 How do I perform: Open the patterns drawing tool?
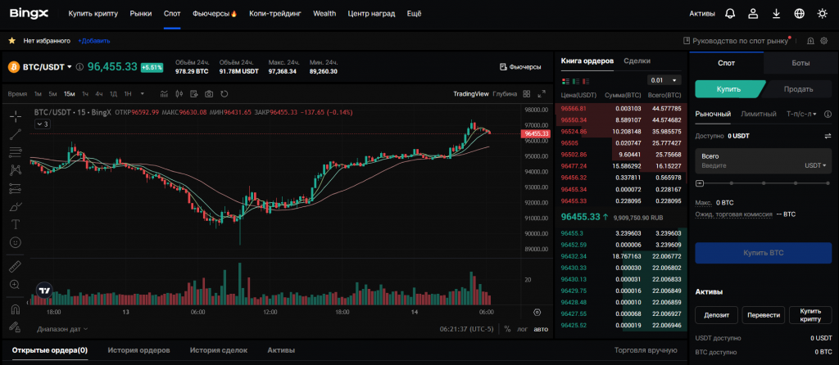click(x=16, y=170)
